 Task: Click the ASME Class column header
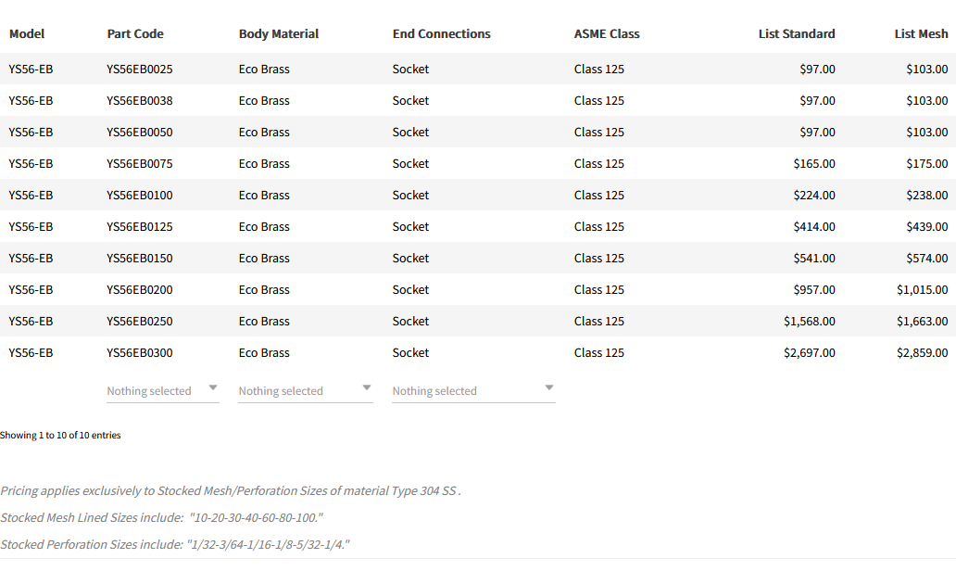[607, 34]
